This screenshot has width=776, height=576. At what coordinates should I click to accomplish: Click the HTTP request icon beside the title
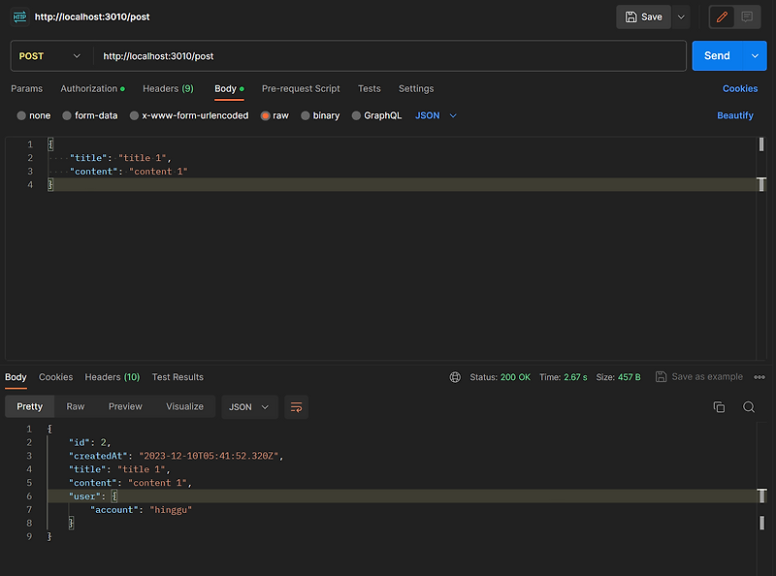click(x=19, y=16)
